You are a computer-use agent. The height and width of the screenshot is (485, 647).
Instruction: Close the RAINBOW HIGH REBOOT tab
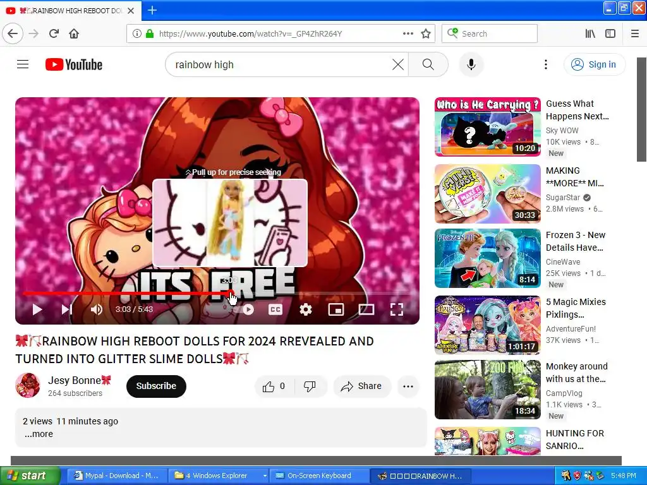(x=131, y=11)
